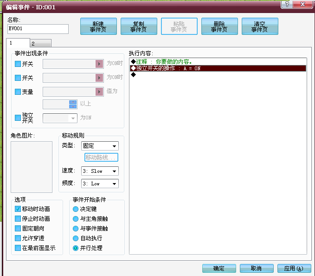Image resolution: width=315 pixels, height=276 pixels.
Task: Click 新建事件页 button
Action: coord(98,26)
